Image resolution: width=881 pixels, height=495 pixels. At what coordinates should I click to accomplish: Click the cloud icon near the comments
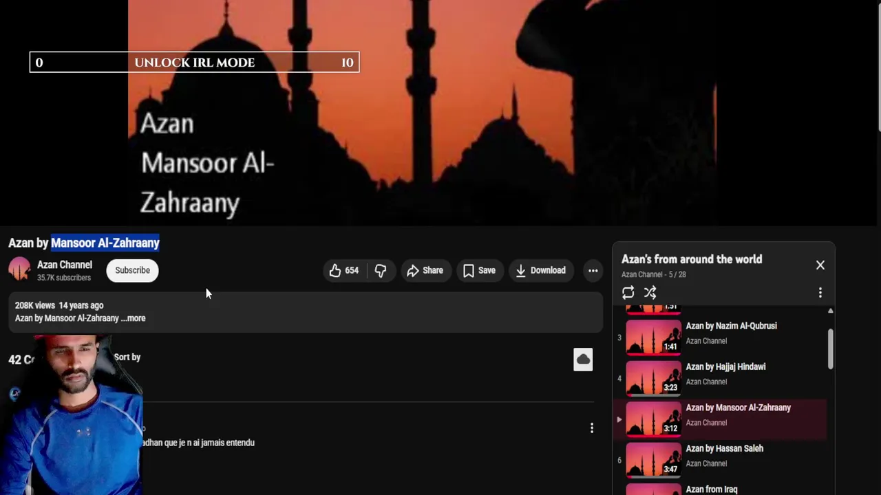(583, 360)
